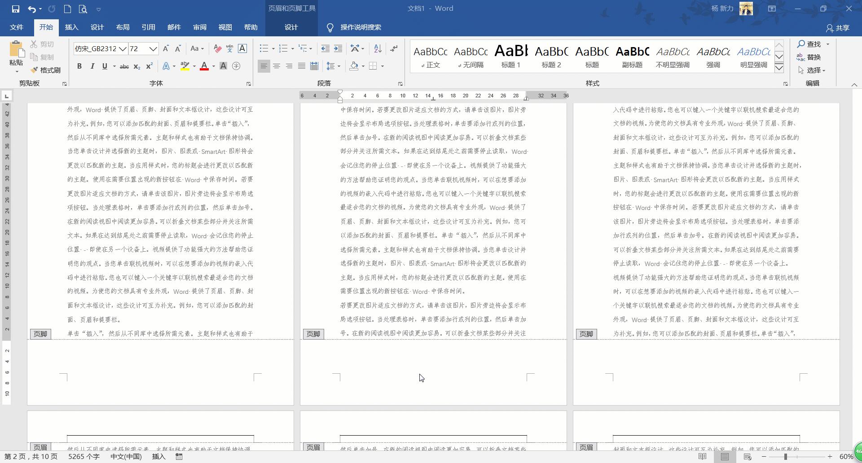Click the word count in the status bar
Viewport: 862px width, 463px height.
84,456
